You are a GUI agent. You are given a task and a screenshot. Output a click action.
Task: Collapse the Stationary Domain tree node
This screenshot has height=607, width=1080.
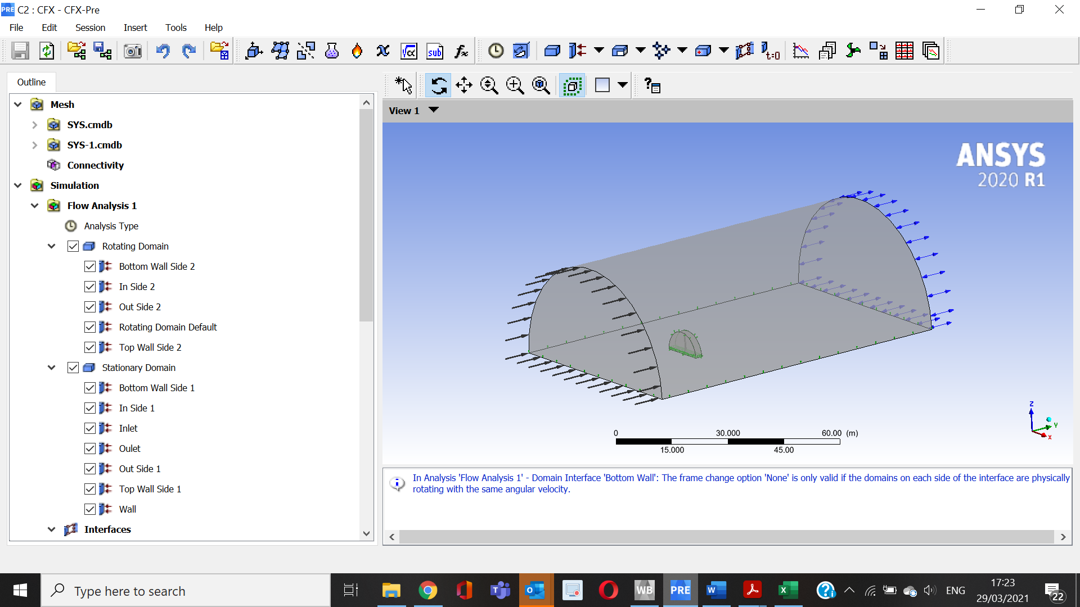pos(52,368)
